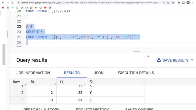The height and width of the screenshot is (110, 196).
Task: Click cell value 22 in results
Action: click(x=80, y=93)
